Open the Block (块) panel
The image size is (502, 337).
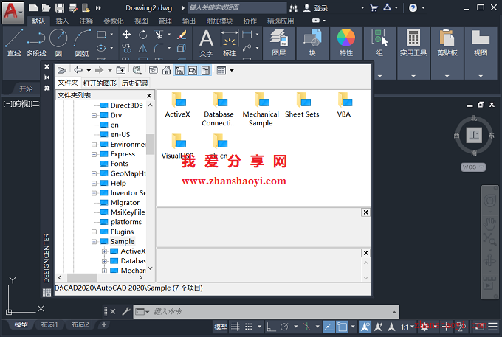(312, 43)
